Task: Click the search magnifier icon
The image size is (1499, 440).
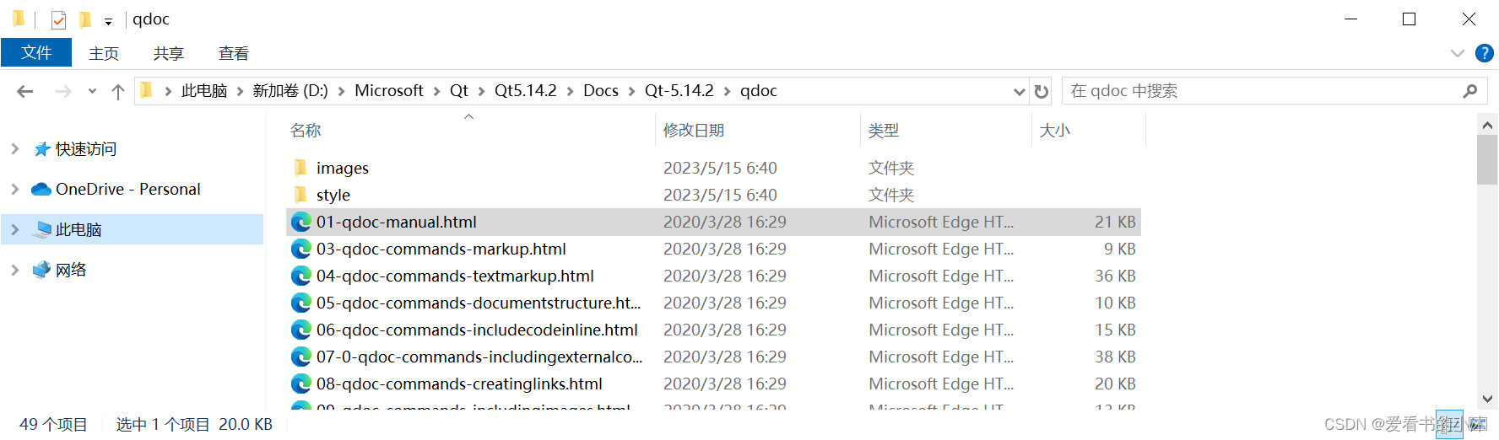Action: (1469, 91)
